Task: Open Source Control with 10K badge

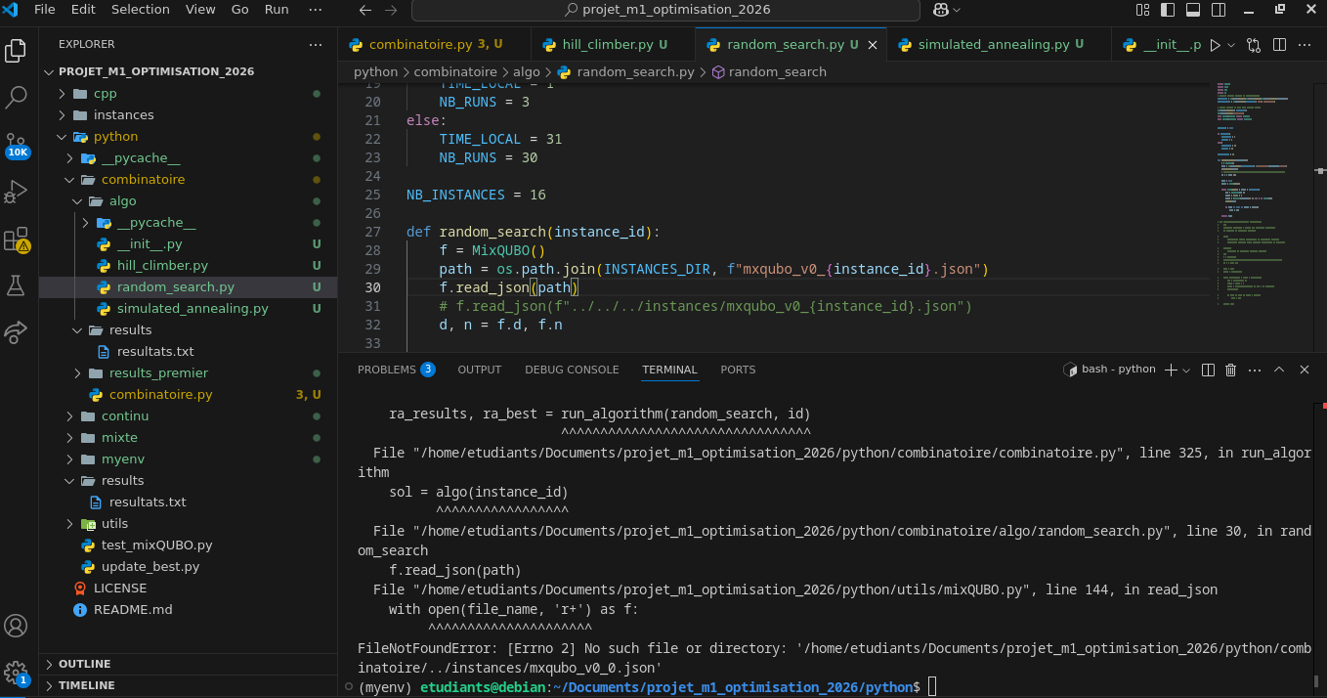Action: coord(17,146)
